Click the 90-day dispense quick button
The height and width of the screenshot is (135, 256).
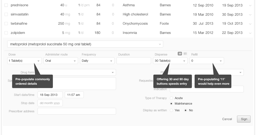pos(185,54)
